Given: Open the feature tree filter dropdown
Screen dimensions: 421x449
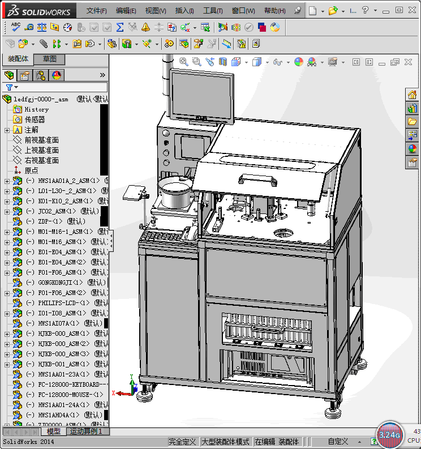Looking at the screenshot, I should tap(12, 87).
